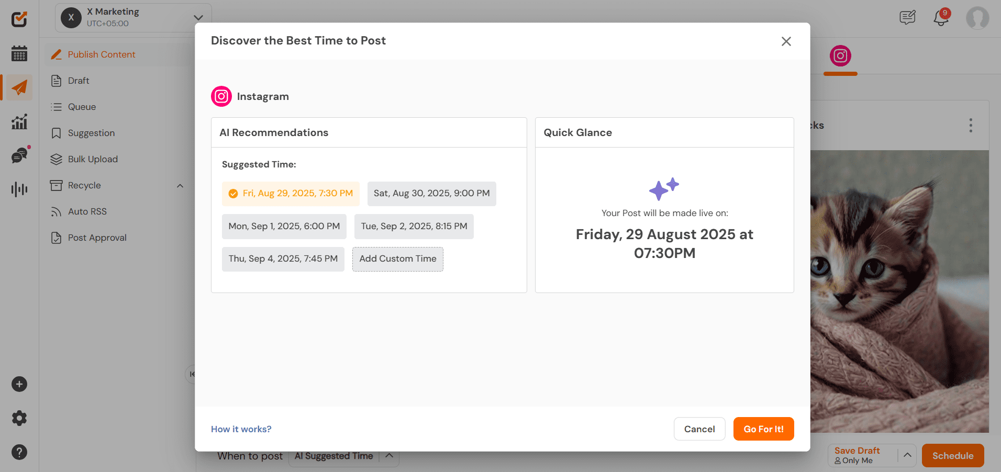
Task: Open the help question mark icon
Action: pyautogui.click(x=19, y=452)
